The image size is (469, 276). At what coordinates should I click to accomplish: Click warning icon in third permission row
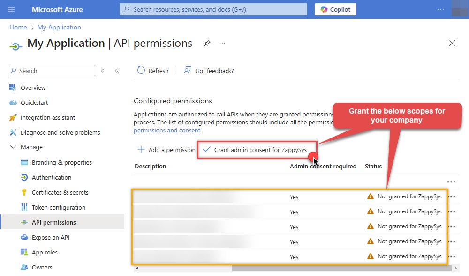point(371,226)
